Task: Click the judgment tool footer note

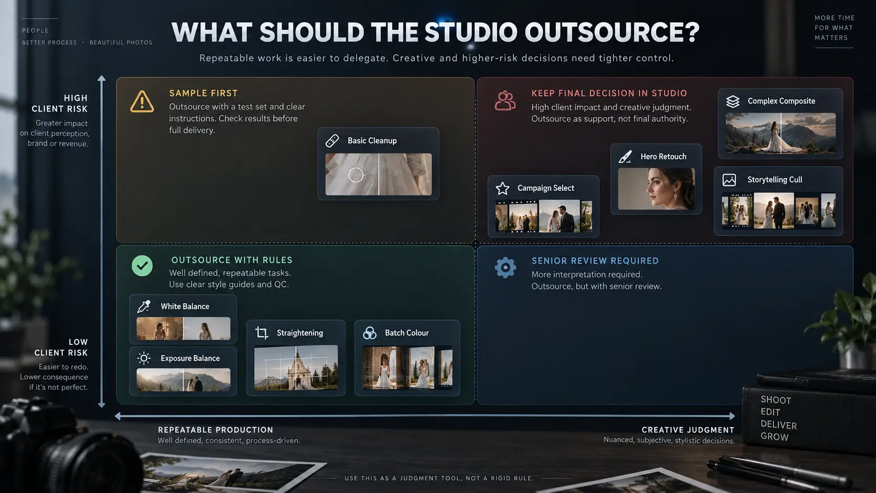Action: click(439, 478)
